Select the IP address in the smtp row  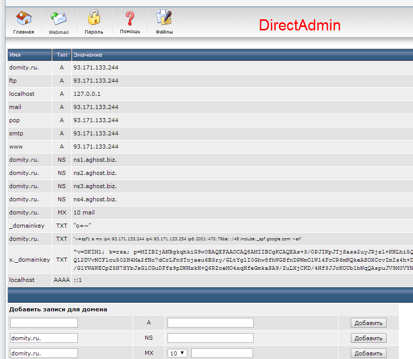pyautogui.click(x=96, y=133)
